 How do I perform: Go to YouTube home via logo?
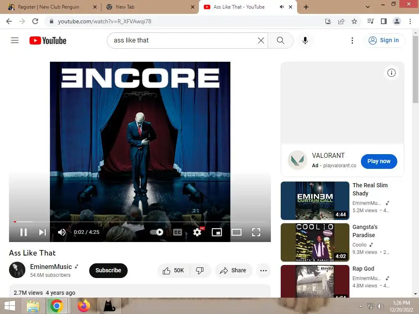48,40
